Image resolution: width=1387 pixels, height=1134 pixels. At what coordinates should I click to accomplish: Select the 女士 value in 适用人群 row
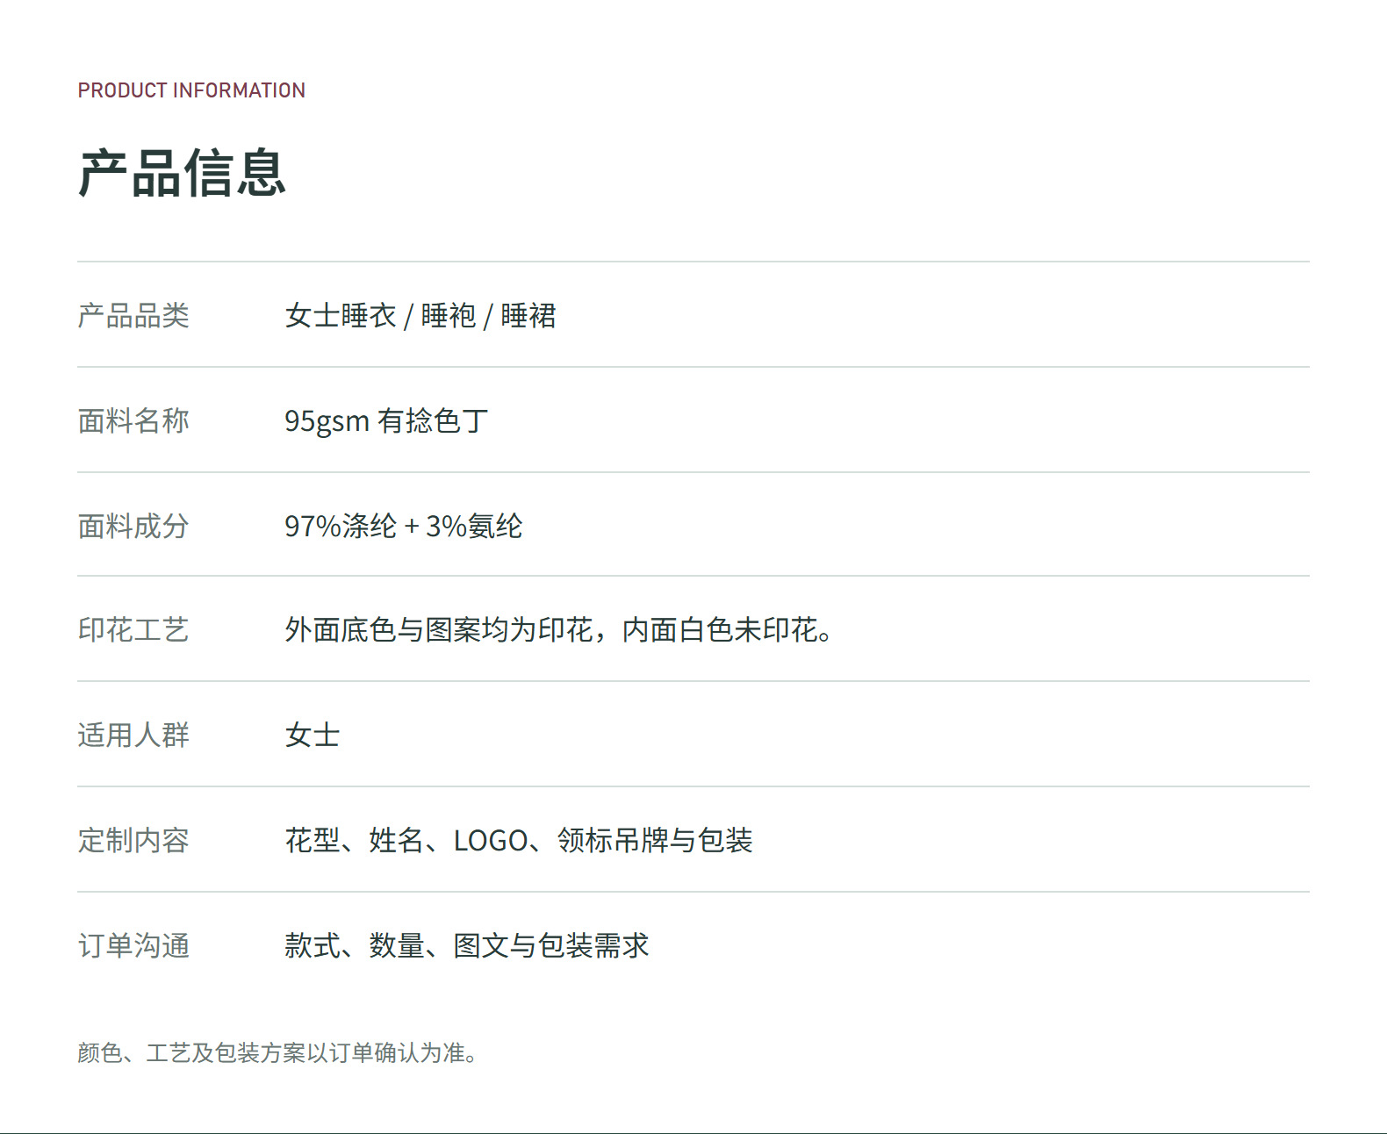313,735
